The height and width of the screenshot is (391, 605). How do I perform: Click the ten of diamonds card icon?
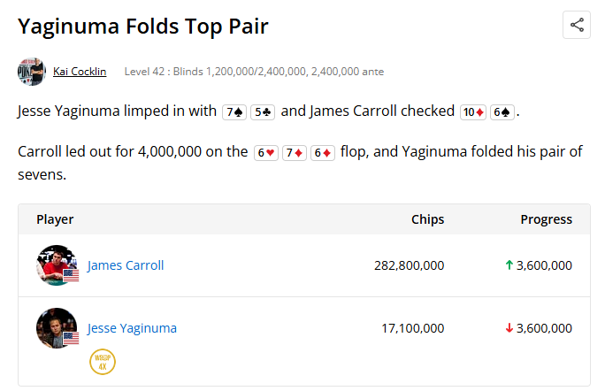(473, 112)
